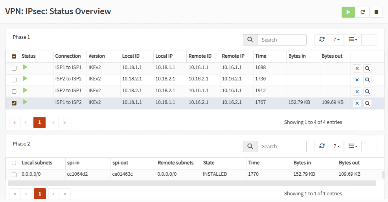Image resolution: width=388 pixels, height=202 pixels.
Task: Refresh the Phase 2 table
Action: 322,146
